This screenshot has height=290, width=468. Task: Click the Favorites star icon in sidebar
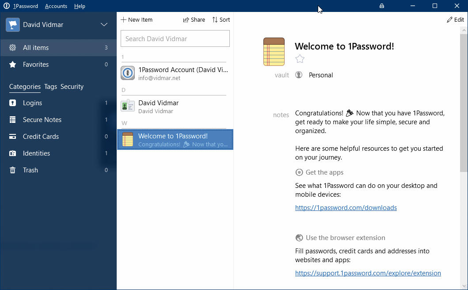tap(12, 64)
